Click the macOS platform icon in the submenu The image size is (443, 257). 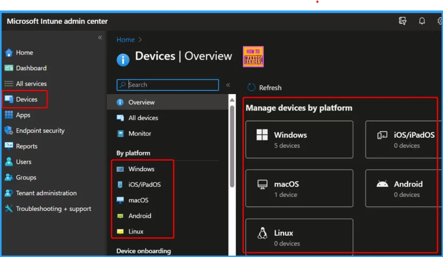click(120, 200)
